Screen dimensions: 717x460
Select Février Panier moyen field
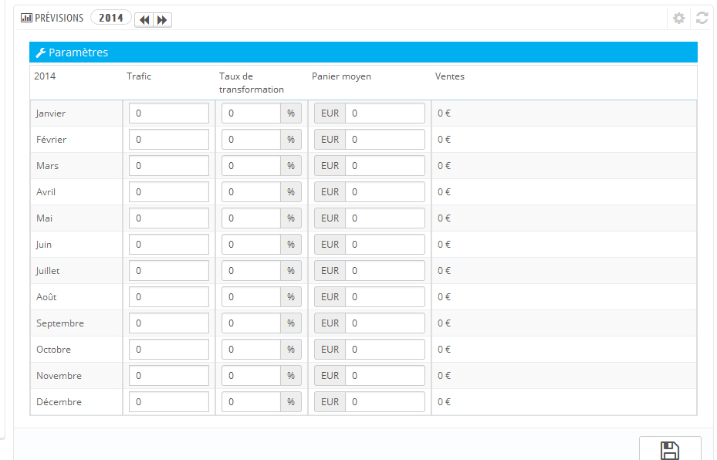[x=385, y=140]
